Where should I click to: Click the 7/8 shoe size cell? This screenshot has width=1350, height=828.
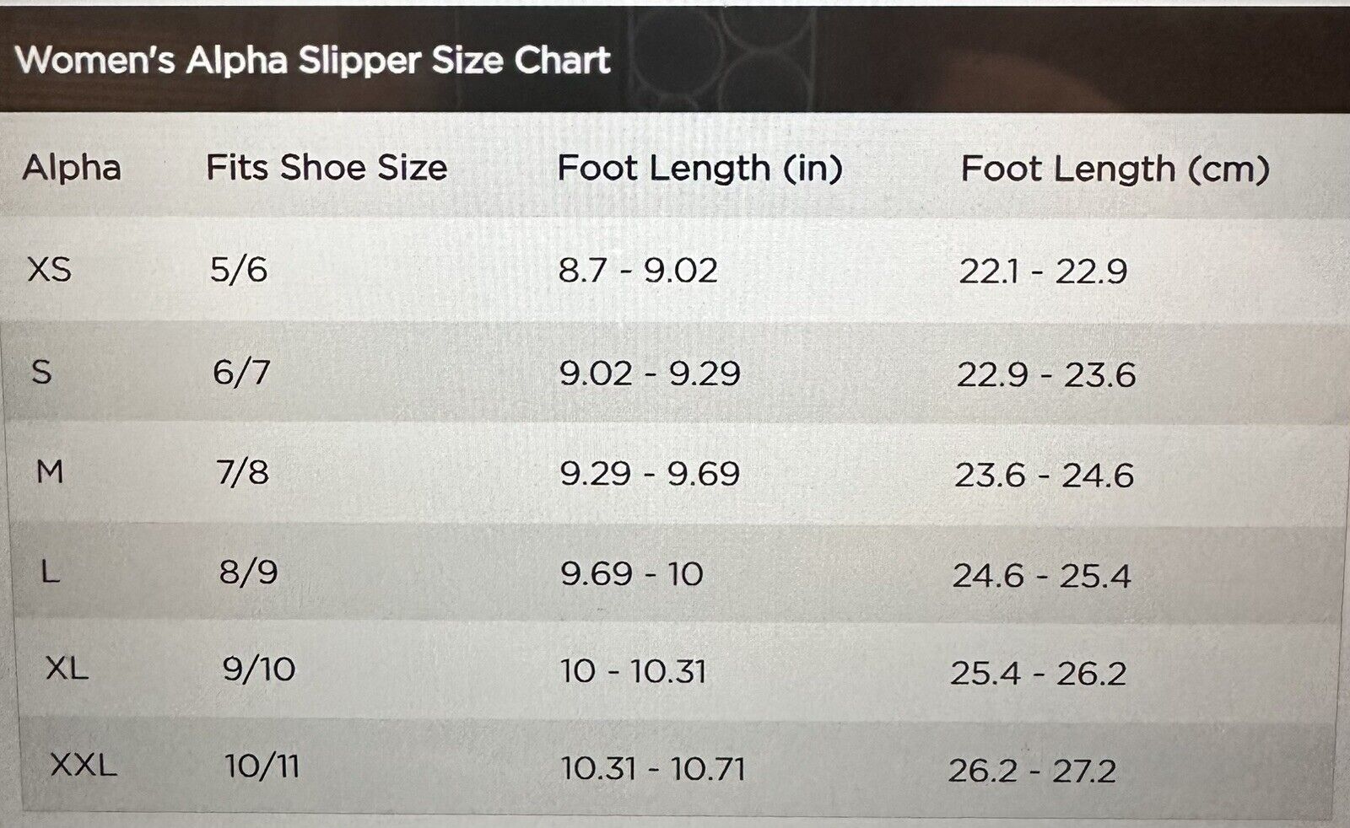tap(243, 472)
